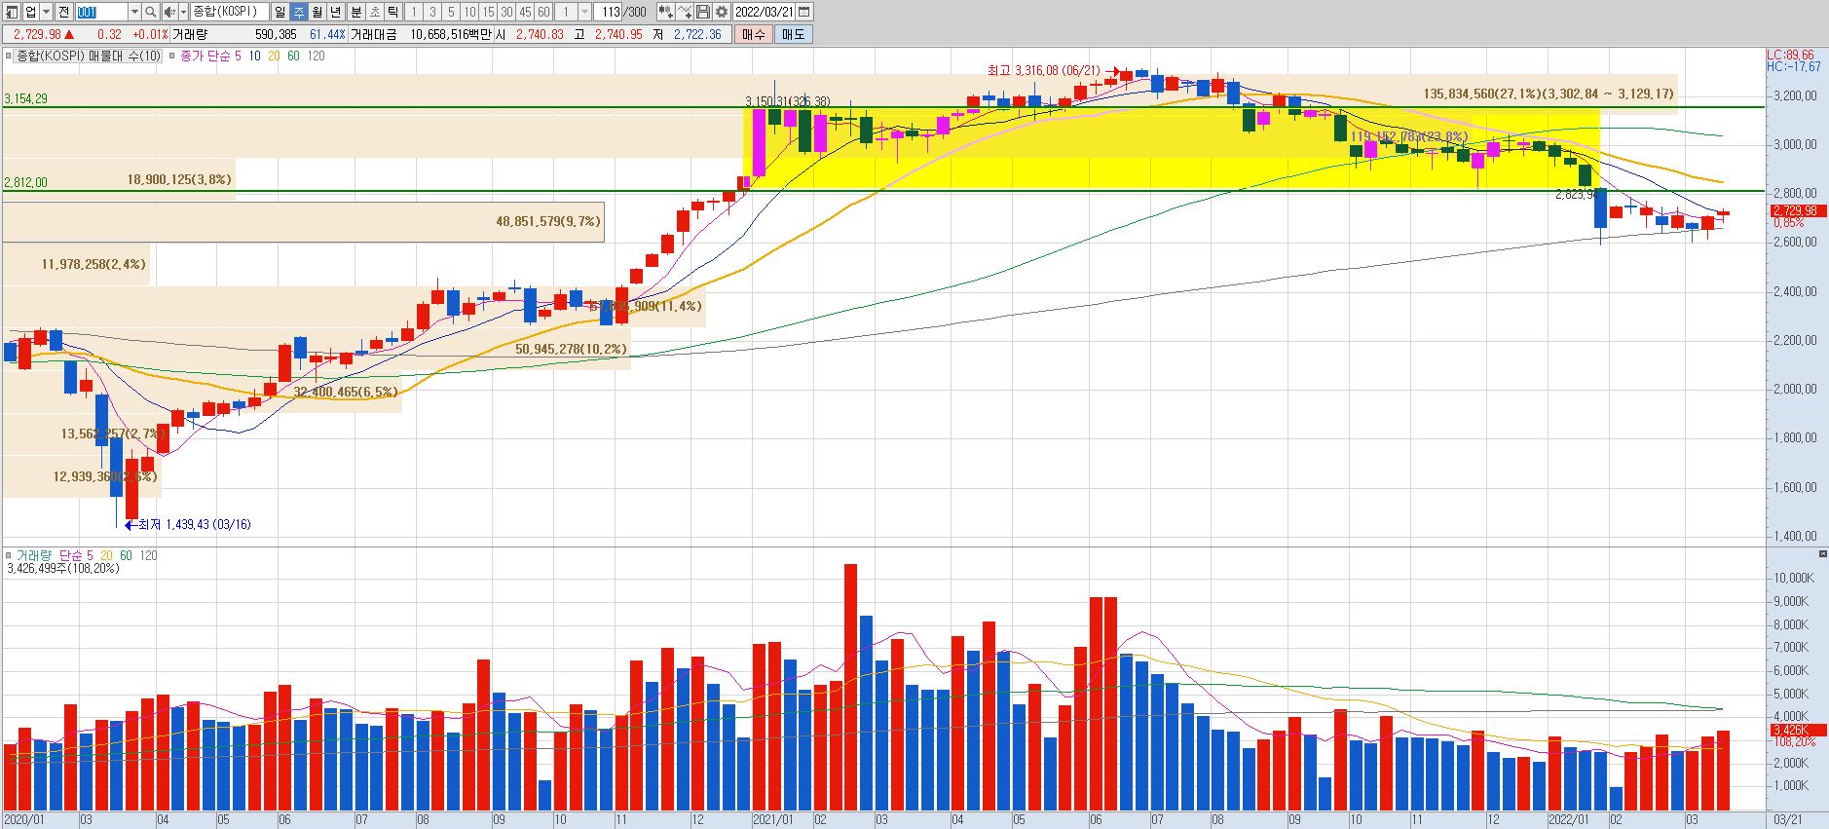Click the HC:-17.67 readout
Image resolution: width=1829 pixels, height=829 pixels.
[x=1793, y=67]
